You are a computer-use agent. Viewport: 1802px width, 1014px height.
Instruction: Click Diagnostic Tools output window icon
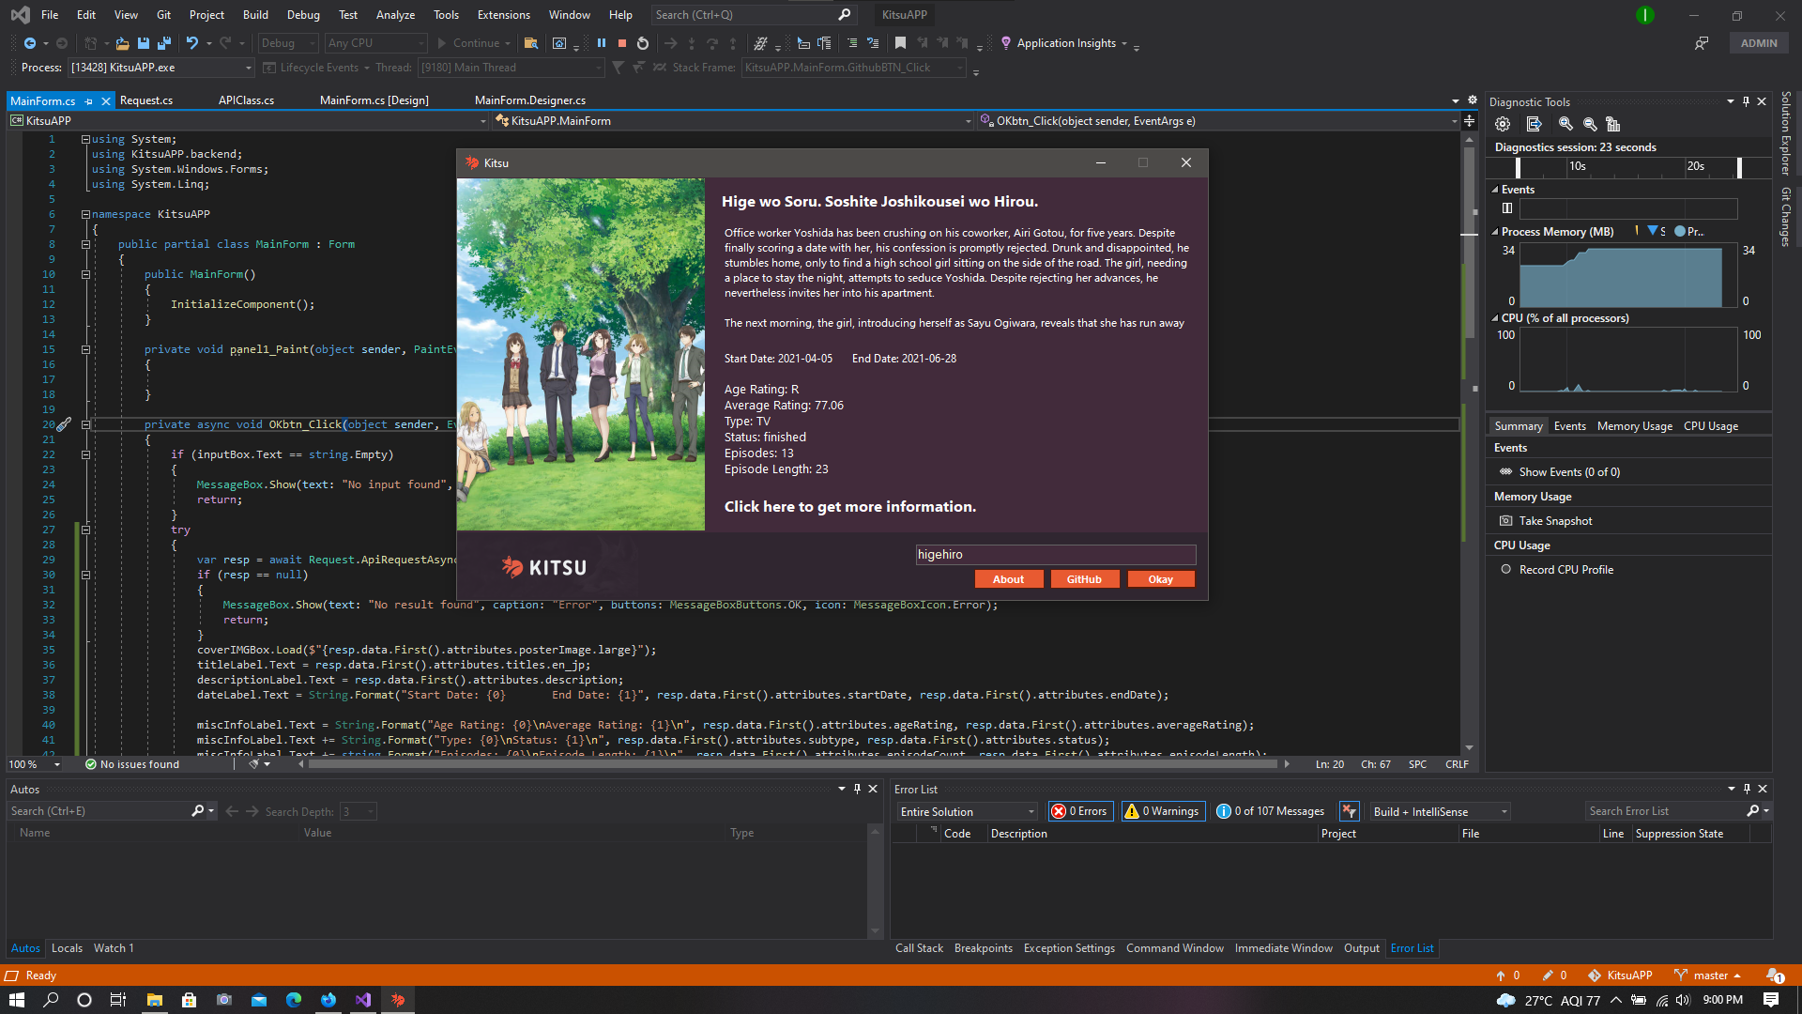(x=1534, y=124)
